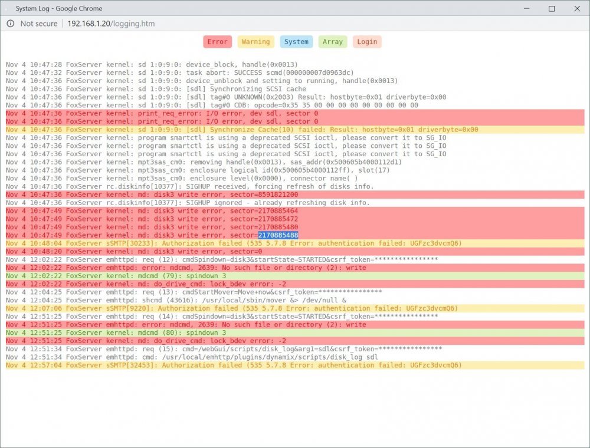The height and width of the screenshot is (448, 590).
Task: Click yellow sSMTP[32453] Authorization failed line
Action: pos(295,365)
